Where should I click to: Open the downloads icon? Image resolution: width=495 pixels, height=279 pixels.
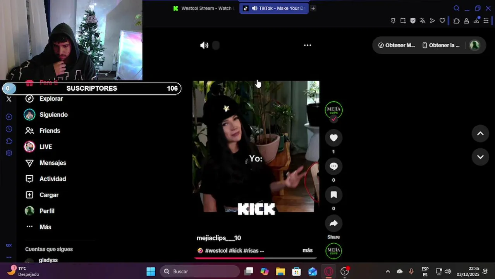pos(476,21)
